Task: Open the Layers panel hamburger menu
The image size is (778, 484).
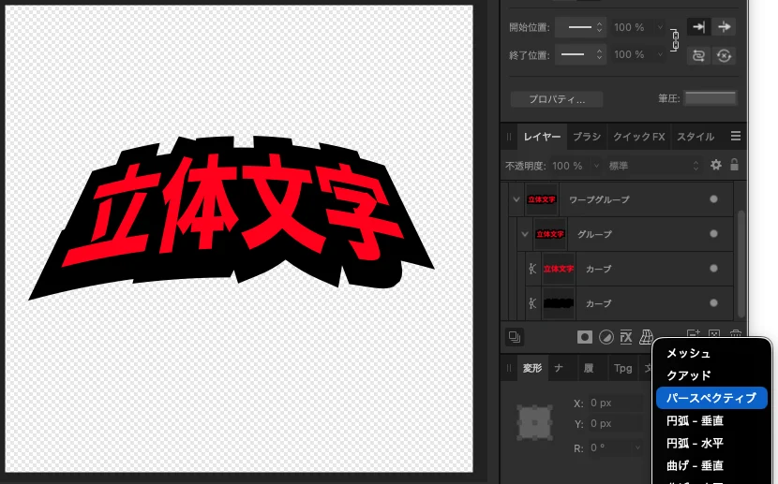Action: [x=735, y=136]
